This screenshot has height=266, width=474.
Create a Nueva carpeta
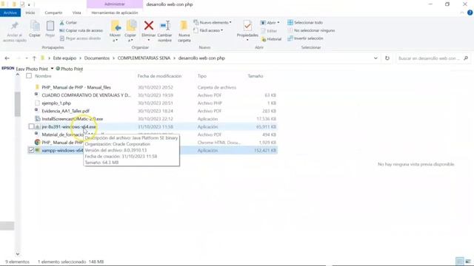pos(184,31)
